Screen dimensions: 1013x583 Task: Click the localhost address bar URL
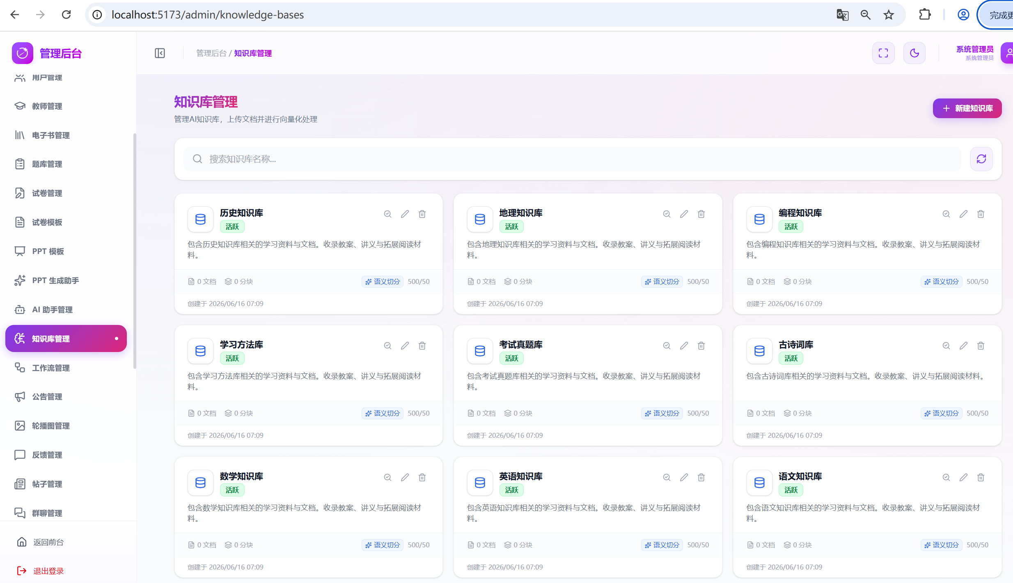pyautogui.click(x=208, y=15)
